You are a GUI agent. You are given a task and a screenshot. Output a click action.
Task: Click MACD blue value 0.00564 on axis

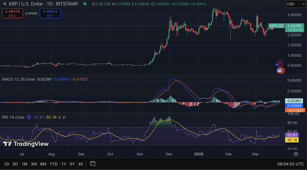pyautogui.click(x=294, y=106)
